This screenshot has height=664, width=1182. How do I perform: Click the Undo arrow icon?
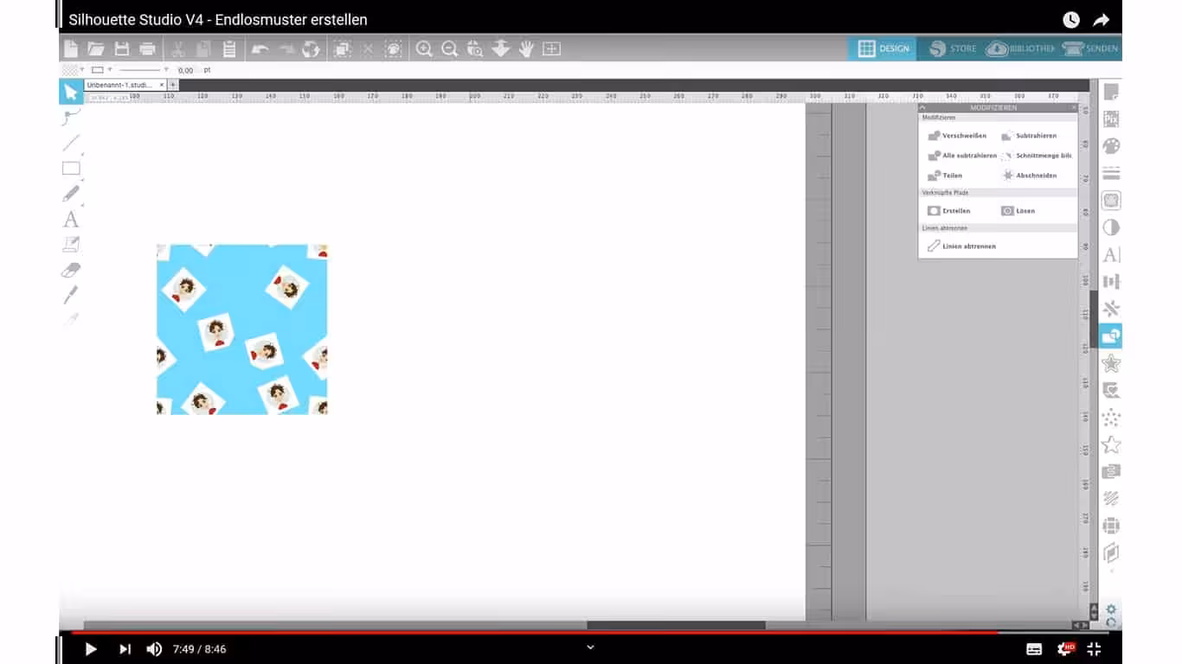[260, 49]
